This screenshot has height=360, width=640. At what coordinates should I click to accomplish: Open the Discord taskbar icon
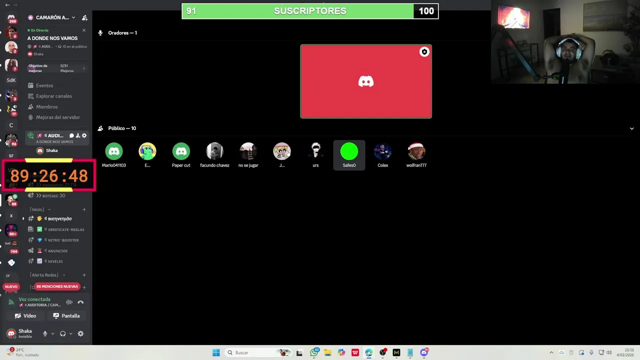coord(424,352)
